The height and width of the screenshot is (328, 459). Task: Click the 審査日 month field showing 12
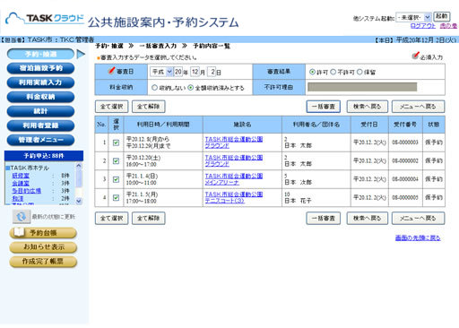(195, 72)
